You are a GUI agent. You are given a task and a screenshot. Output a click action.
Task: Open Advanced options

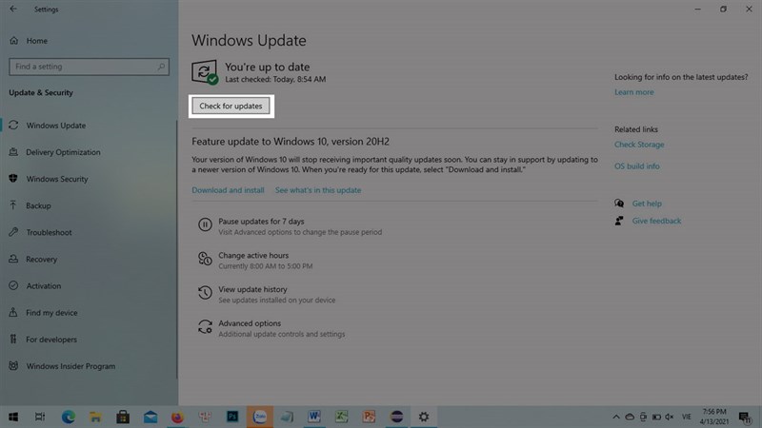click(250, 323)
